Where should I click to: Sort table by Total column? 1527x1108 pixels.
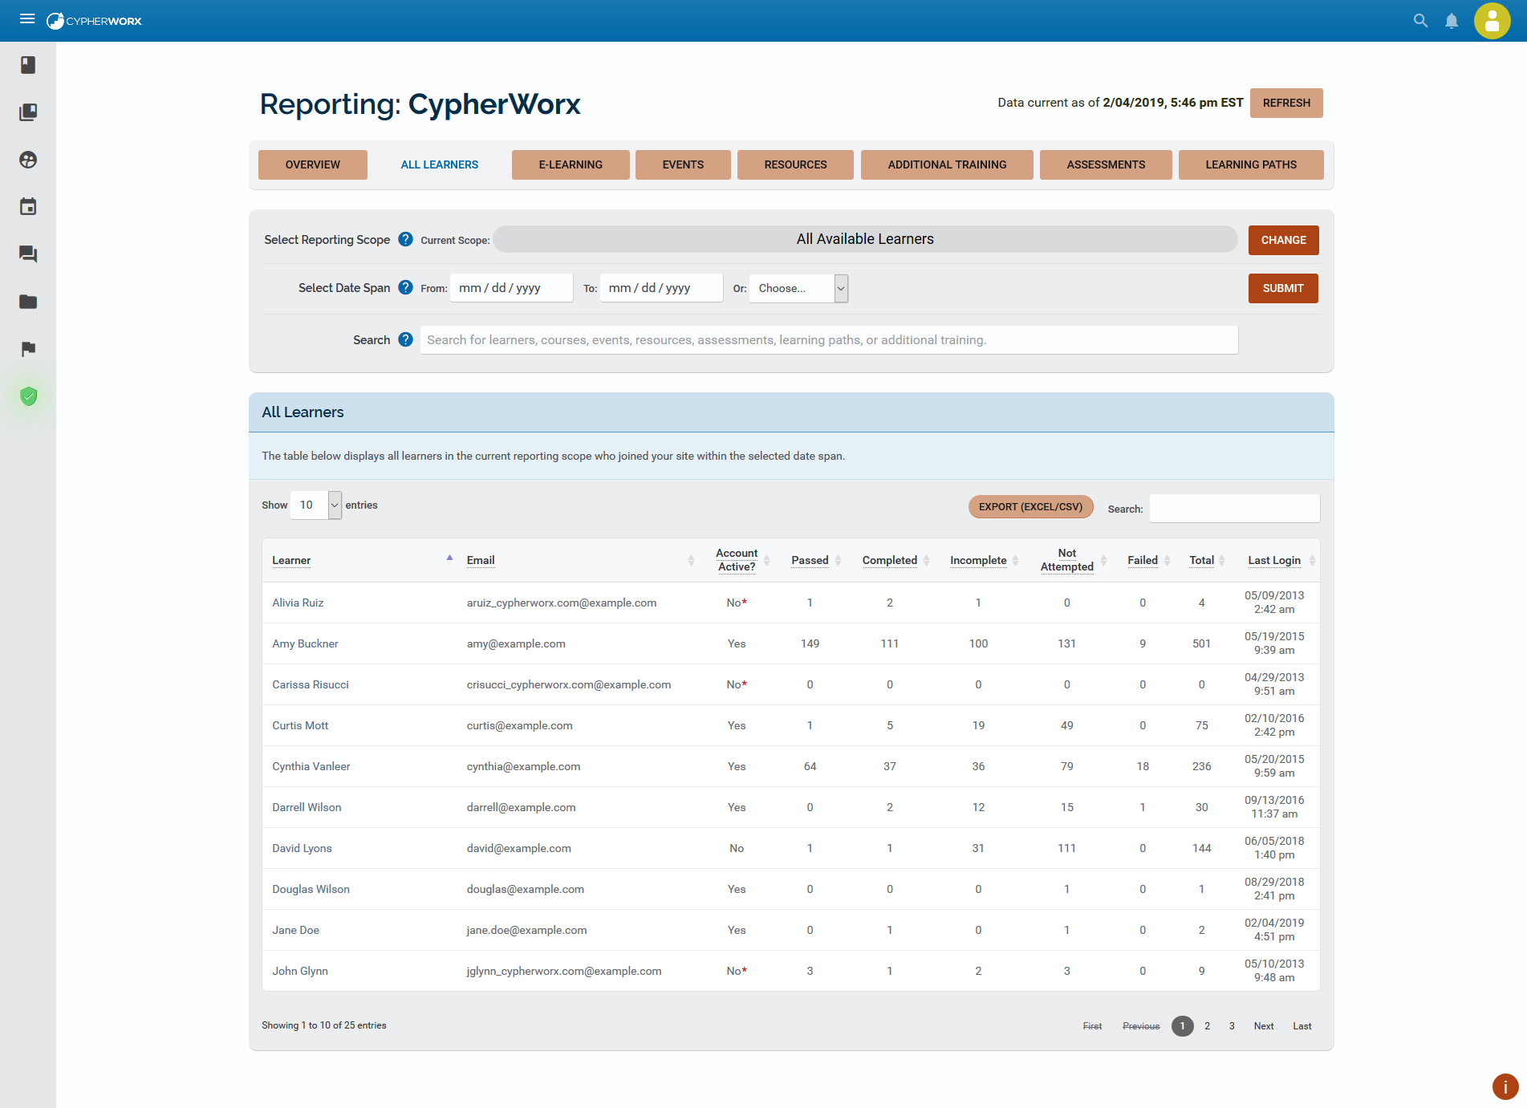click(x=1202, y=560)
